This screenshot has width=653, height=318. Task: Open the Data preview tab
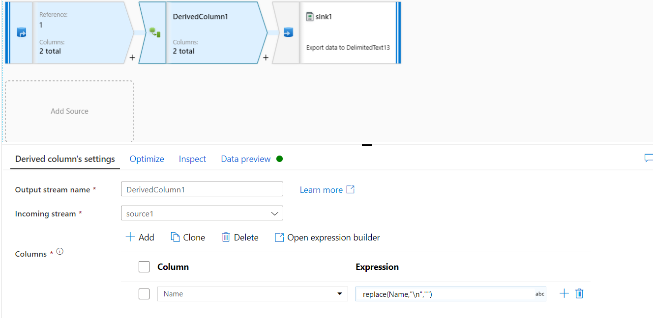click(x=246, y=159)
